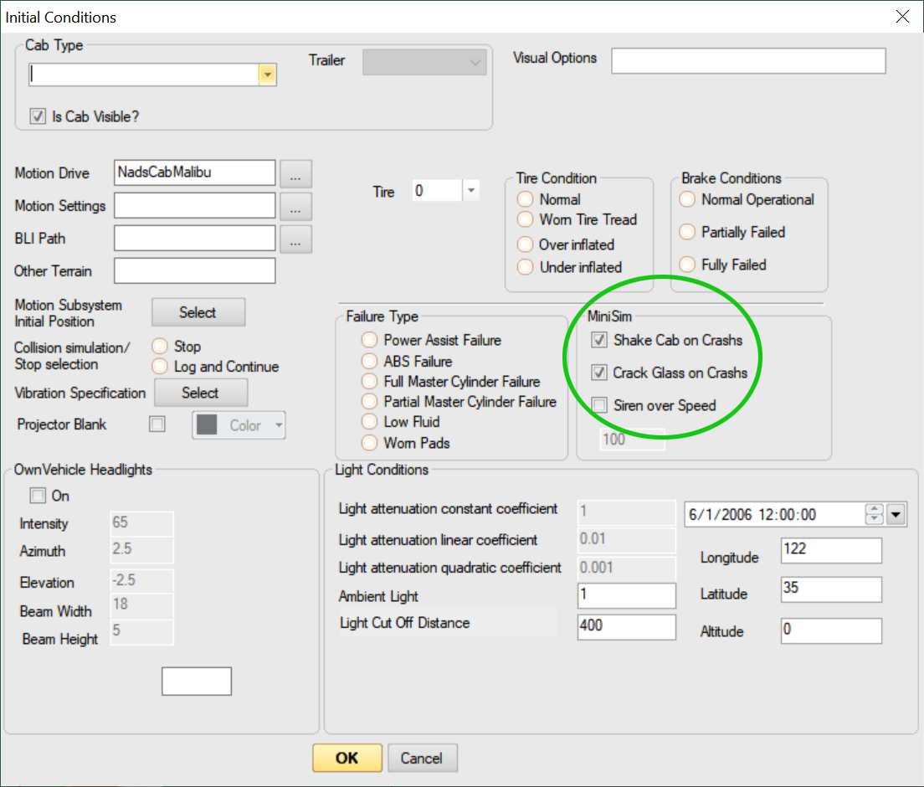
Task: Select Under inflated tire condition
Action: 525,267
